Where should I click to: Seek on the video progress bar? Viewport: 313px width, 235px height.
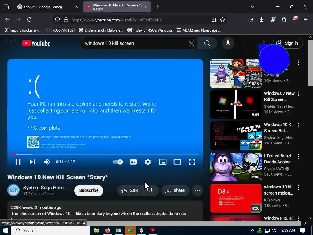pyautogui.click(x=105, y=154)
